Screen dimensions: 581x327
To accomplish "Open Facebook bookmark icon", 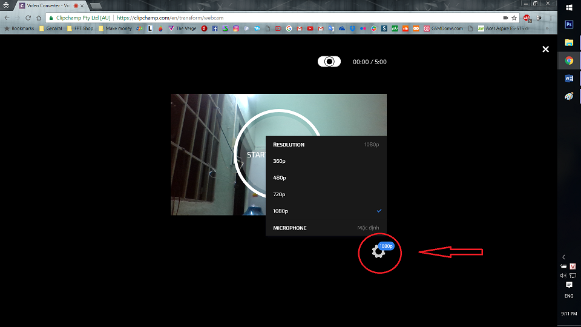I will pyautogui.click(x=214, y=28).
